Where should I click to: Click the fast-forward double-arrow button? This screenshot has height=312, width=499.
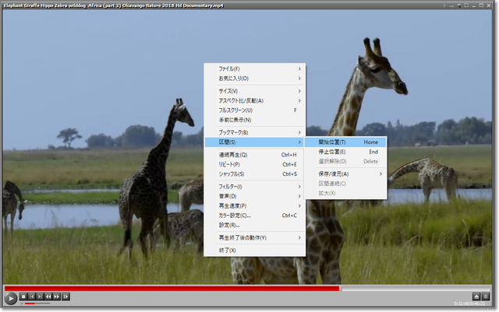57,296
